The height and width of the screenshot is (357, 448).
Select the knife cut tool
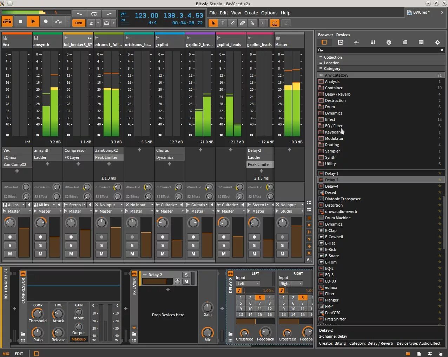pyautogui.click(x=252, y=23)
